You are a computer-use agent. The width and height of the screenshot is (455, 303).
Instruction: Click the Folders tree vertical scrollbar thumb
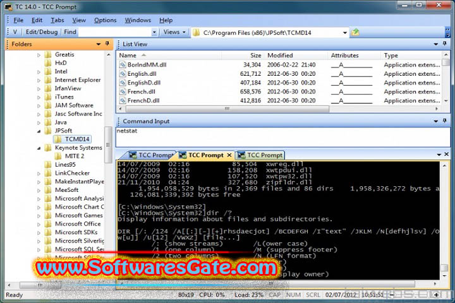108,145
